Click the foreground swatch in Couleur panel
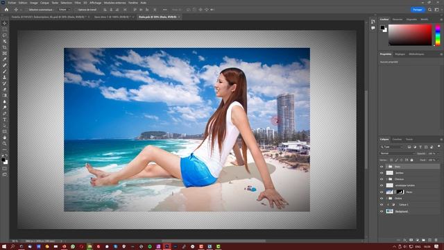The width and height of the screenshot is (444, 250). (x=382, y=28)
